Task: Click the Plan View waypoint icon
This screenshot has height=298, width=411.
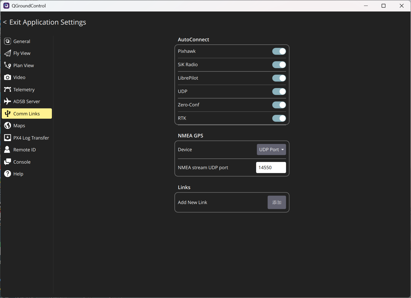Action: click(x=7, y=65)
